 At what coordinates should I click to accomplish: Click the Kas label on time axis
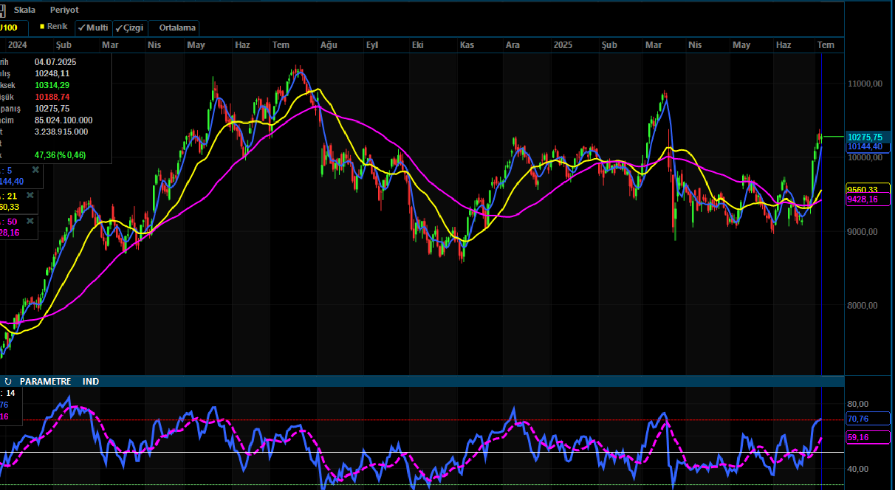click(467, 45)
